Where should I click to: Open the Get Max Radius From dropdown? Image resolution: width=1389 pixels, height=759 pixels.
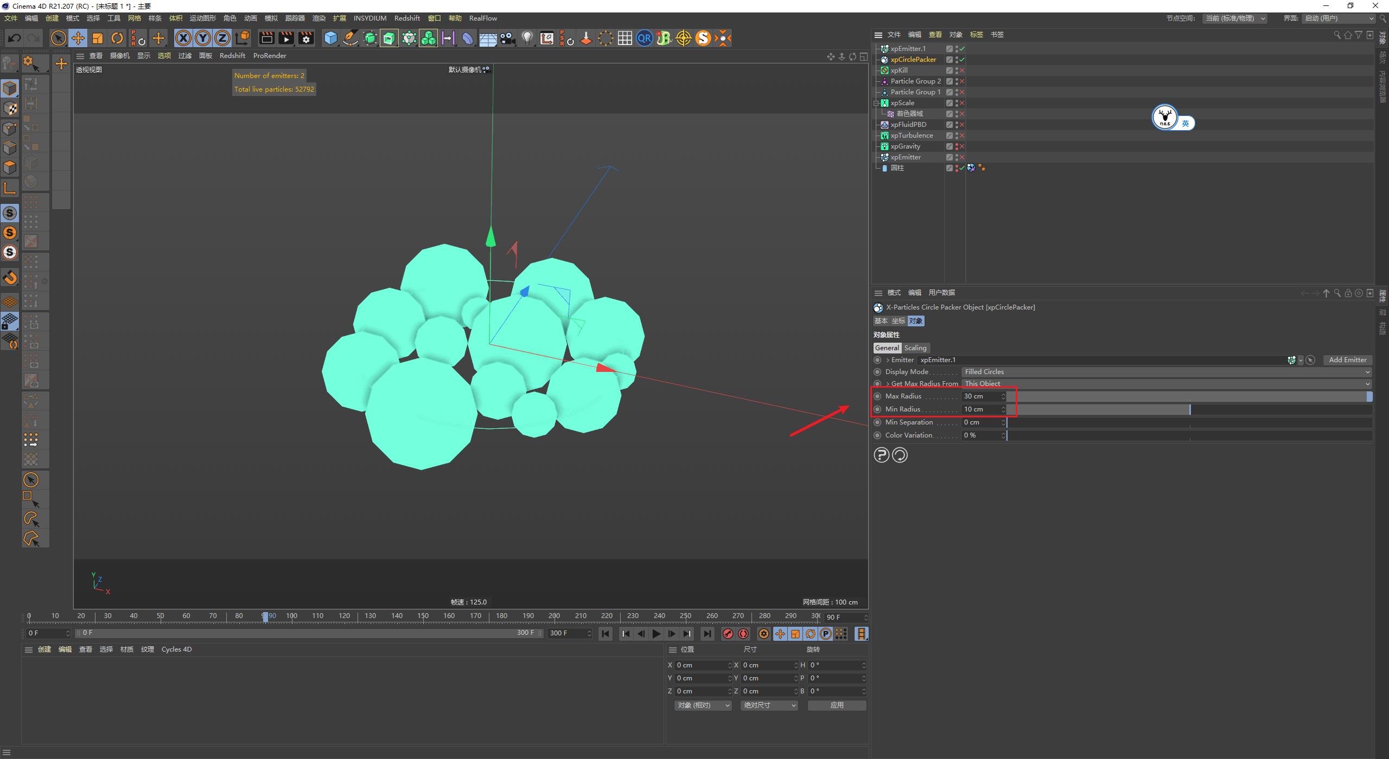(x=1165, y=383)
